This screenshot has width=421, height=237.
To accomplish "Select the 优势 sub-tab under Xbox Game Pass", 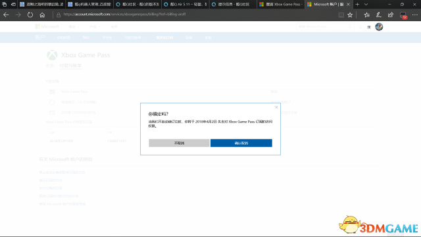I will coord(50,66).
